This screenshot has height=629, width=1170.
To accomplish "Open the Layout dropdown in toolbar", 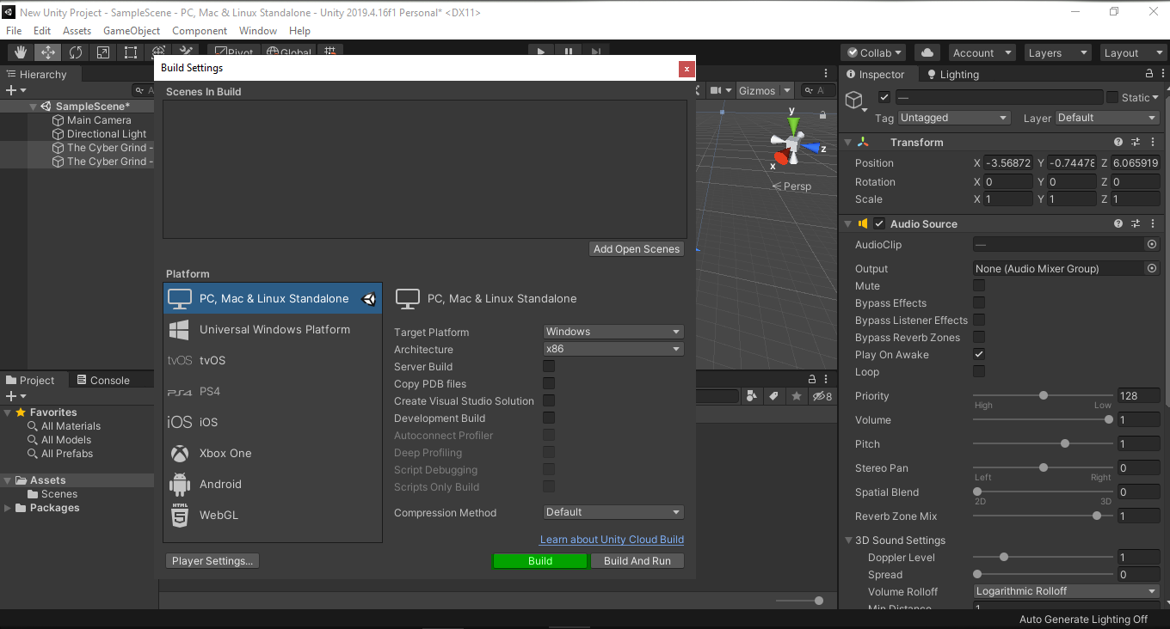I will point(1133,52).
